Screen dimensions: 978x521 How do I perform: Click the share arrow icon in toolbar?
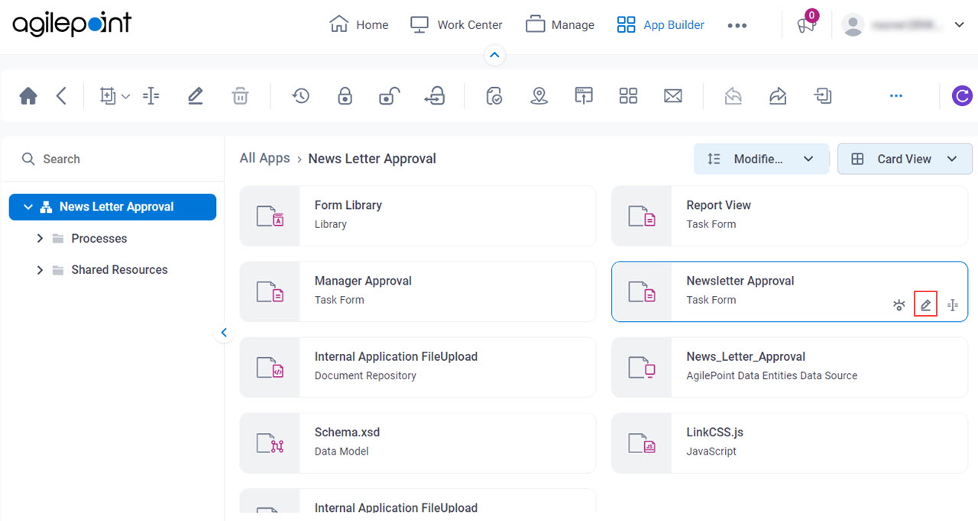pyautogui.click(x=778, y=96)
